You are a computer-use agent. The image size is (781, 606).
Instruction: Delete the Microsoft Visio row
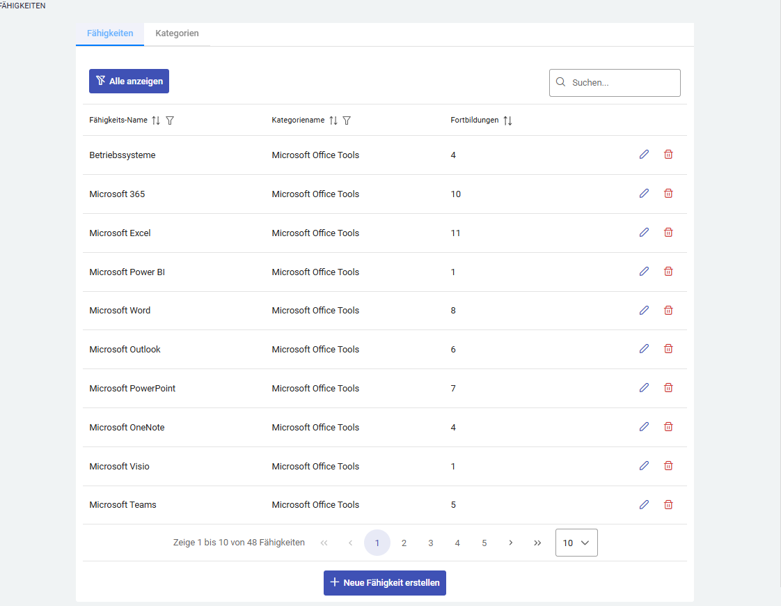click(668, 466)
